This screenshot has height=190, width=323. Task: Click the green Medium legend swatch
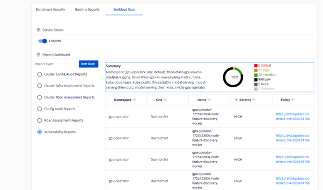point(256,75)
